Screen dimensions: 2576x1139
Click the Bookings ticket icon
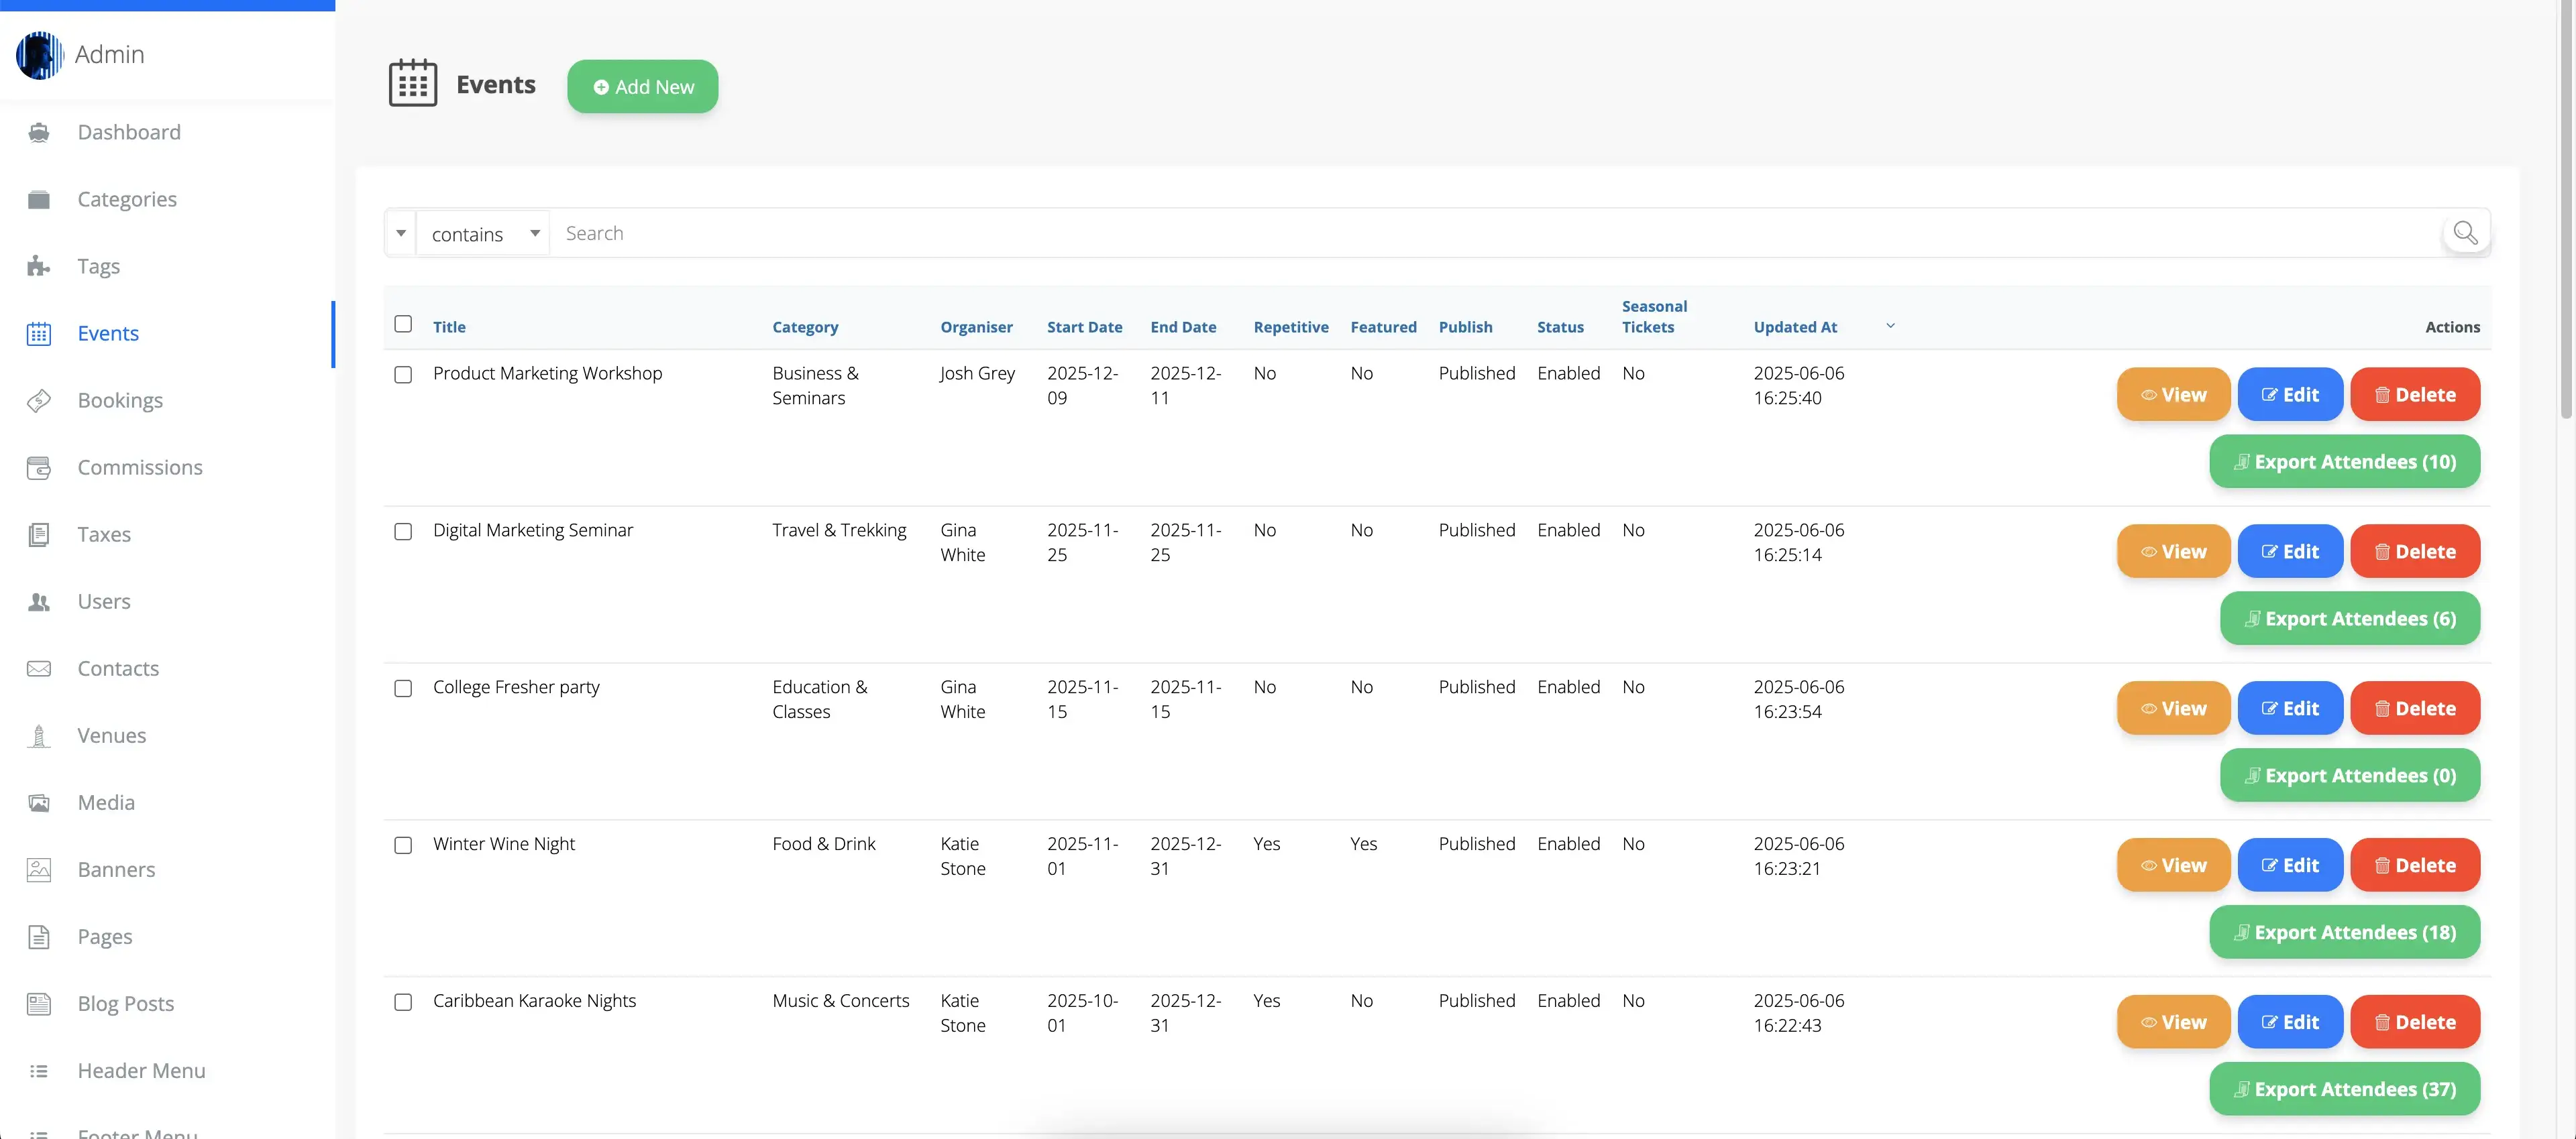pyautogui.click(x=39, y=401)
